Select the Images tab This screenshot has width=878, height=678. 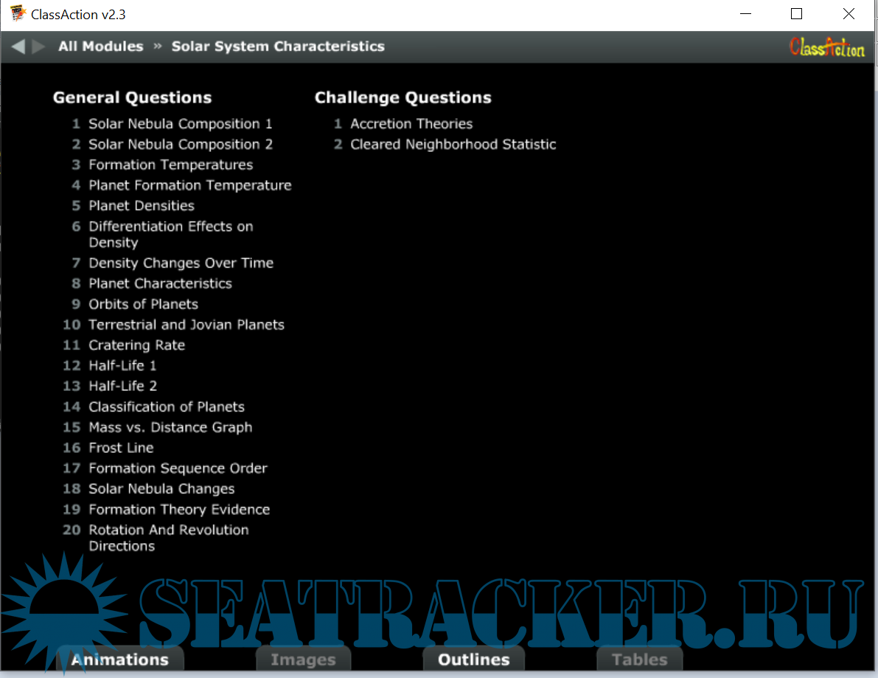(303, 660)
